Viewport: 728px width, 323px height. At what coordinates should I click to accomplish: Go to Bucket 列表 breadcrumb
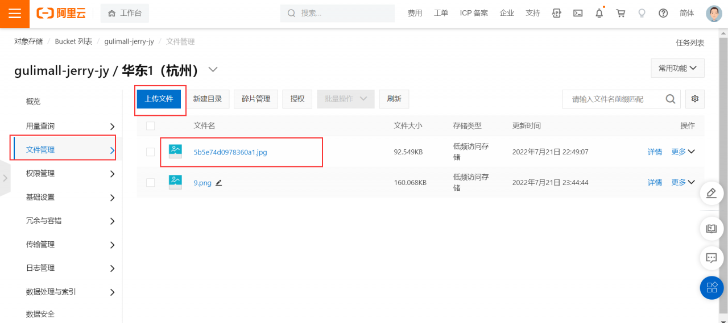coord(73,41)
